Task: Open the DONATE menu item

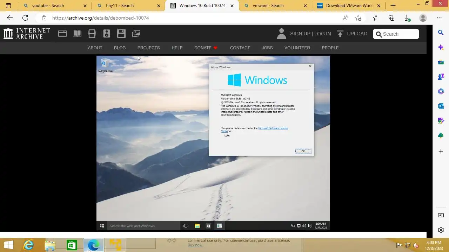Action: (206, 48)
